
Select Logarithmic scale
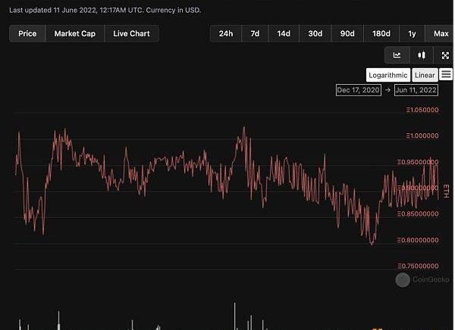click(388, 75)
